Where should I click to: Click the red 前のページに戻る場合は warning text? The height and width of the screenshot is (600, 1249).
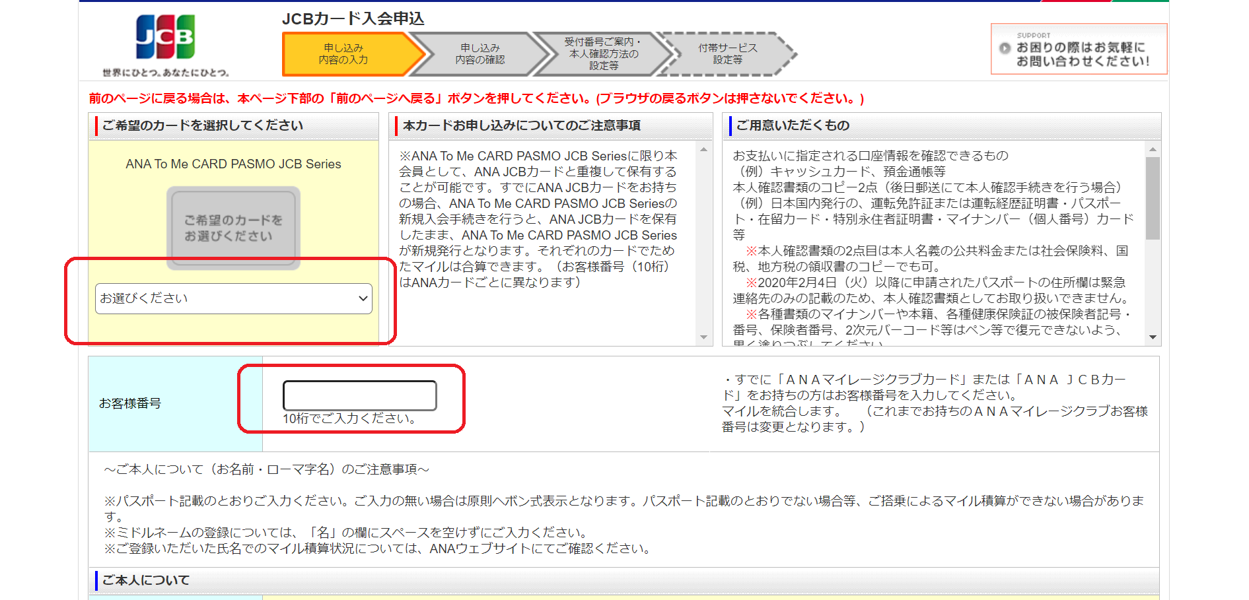point(476,98)
